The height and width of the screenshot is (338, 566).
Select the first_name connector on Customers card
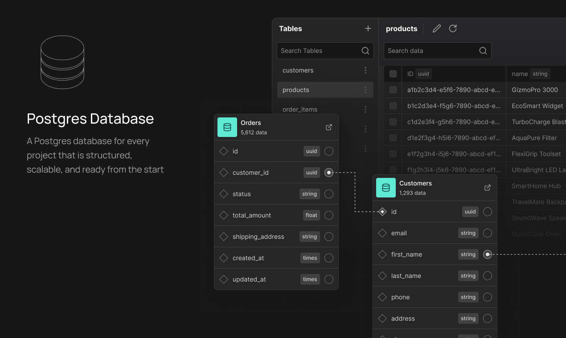pos(487,254)
